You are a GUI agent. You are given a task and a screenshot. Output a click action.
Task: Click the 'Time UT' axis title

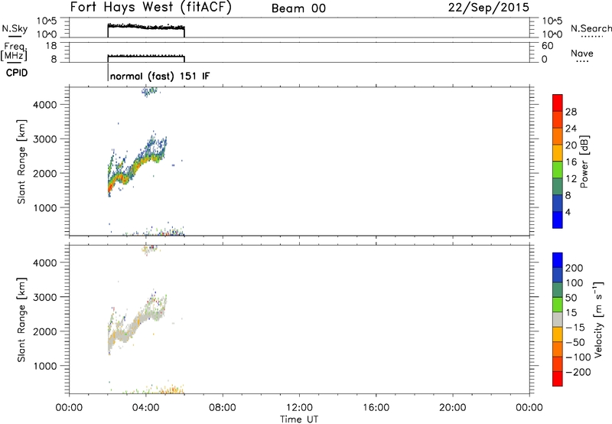click(299, 419)
